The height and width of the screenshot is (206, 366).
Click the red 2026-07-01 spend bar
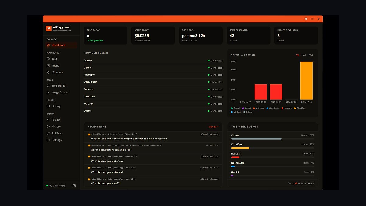pos(276,92)
